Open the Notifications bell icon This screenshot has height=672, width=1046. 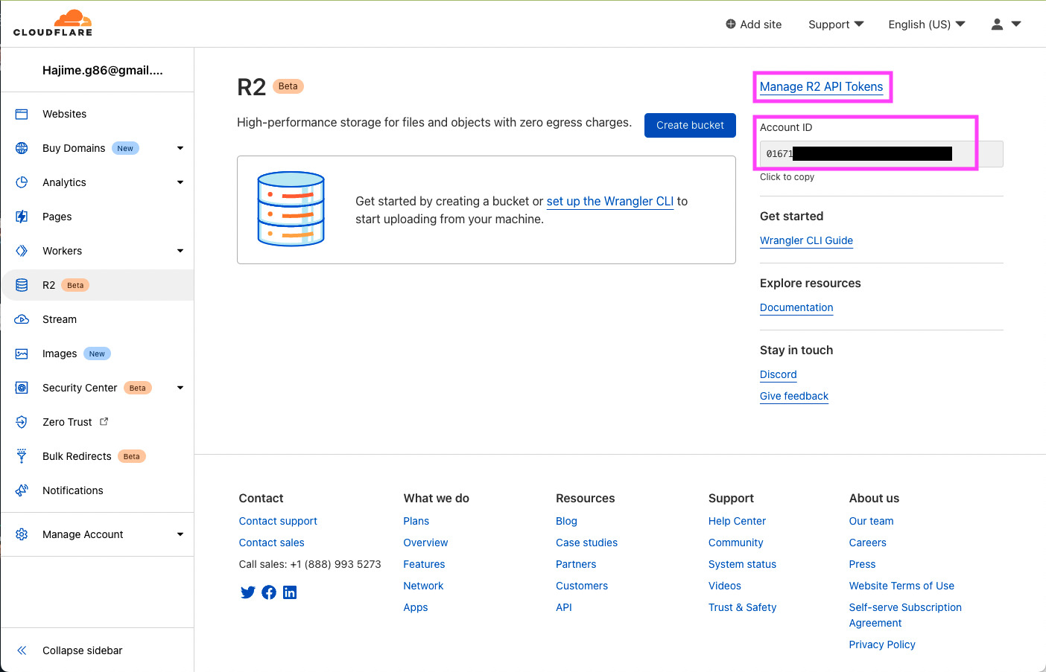click(x=22, y=490)
